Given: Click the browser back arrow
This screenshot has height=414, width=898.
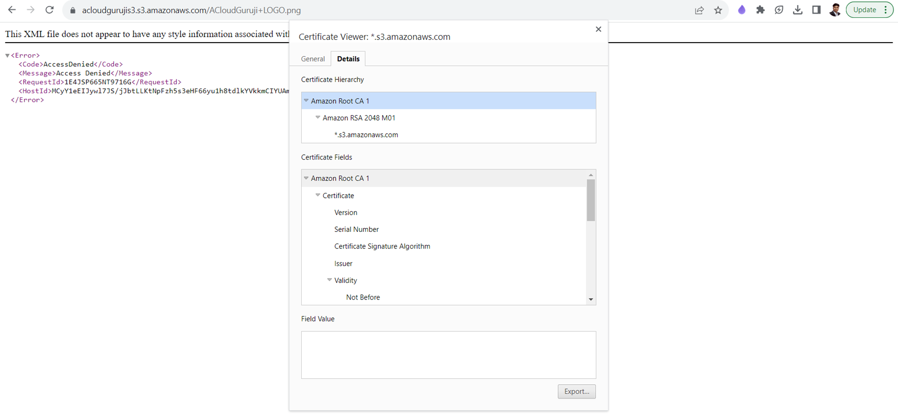Looking at the screenshot, I should [x=12, y=10].
